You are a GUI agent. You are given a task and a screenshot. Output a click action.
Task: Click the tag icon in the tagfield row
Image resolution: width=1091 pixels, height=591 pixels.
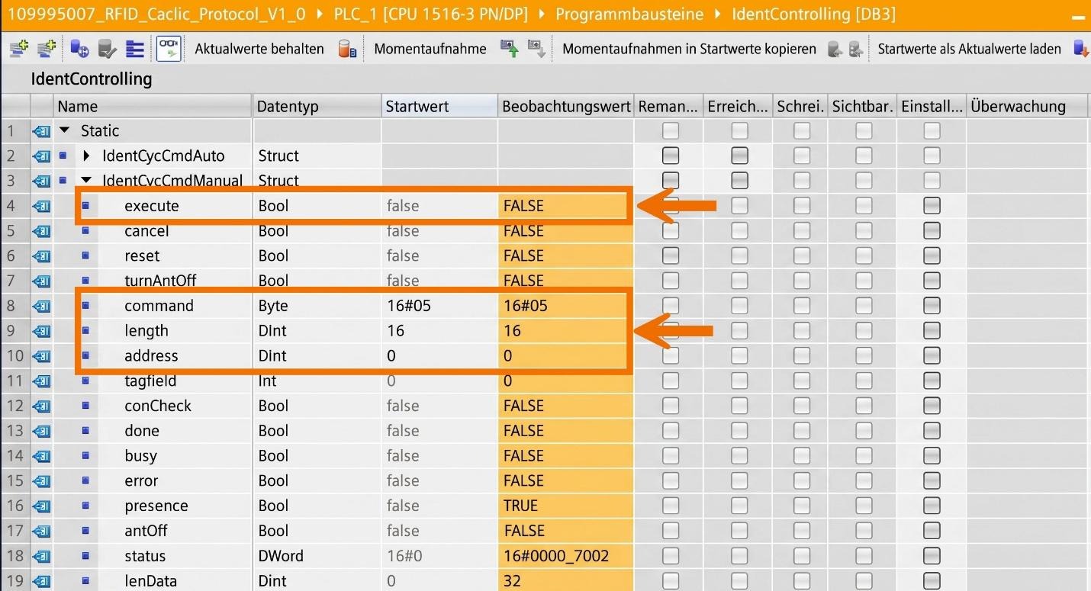click(41, 381)
